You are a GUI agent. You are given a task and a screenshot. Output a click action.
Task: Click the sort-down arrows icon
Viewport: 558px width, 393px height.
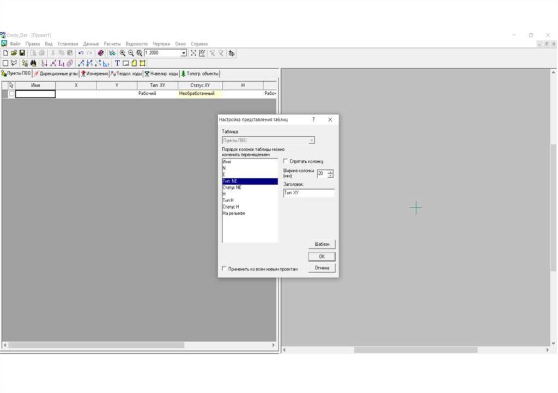[x=44, y=63]
